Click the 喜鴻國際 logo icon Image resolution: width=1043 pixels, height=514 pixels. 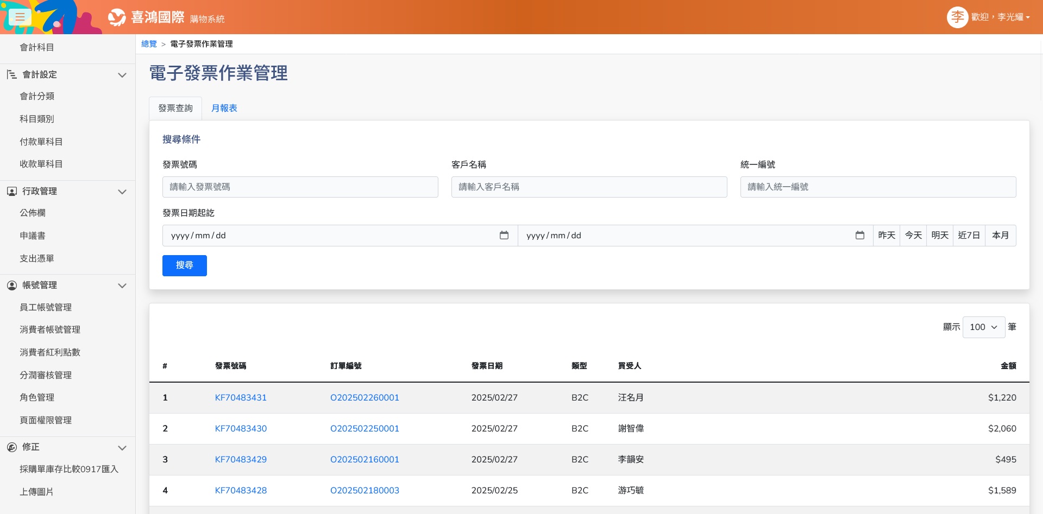(x=117, y=17)
